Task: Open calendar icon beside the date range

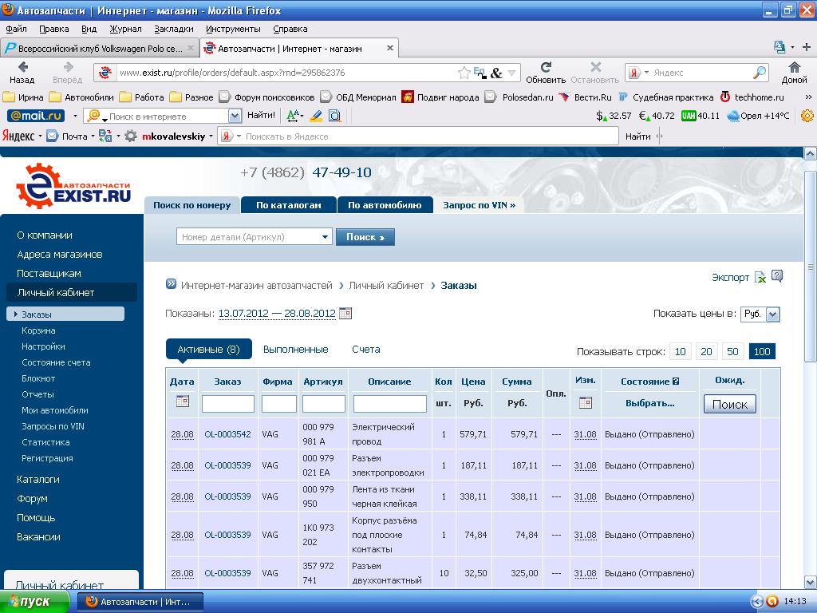Action: 345,314
